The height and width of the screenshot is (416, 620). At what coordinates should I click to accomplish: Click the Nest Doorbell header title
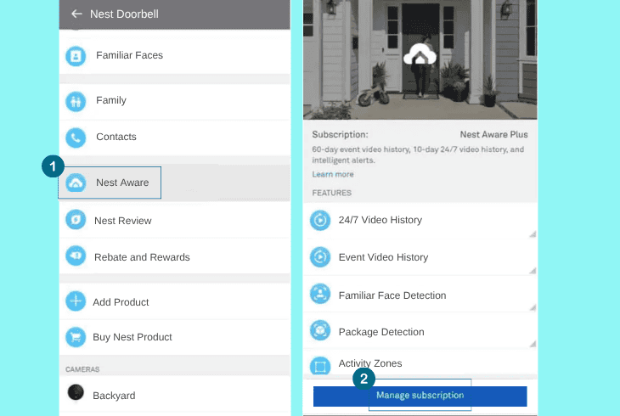124,14
